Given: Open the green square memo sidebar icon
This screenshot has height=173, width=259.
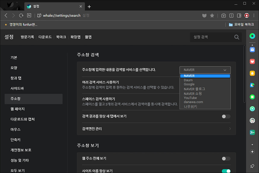Looking at the screenshot, I should (x=252, y=97).
